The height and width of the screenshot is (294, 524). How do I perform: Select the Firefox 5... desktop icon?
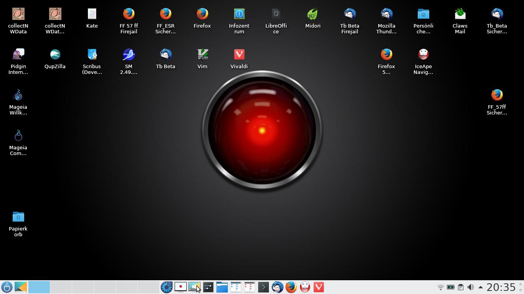coord(386,61)
